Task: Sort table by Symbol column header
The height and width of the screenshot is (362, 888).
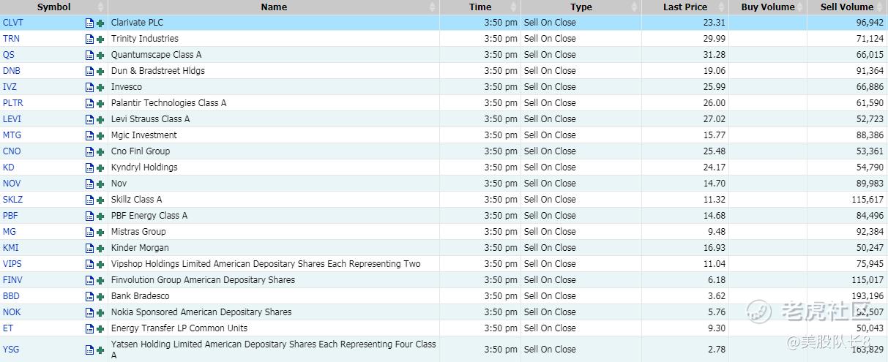Action: point(54,7)
